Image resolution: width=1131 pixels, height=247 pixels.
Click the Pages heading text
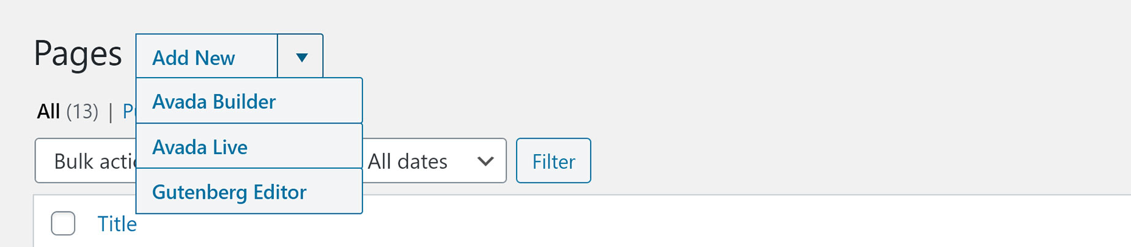click(x=78, y=54)
